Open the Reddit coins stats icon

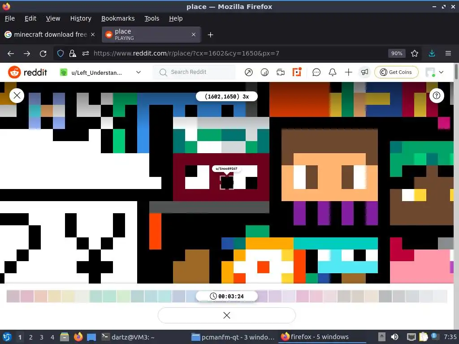(264, 72)
